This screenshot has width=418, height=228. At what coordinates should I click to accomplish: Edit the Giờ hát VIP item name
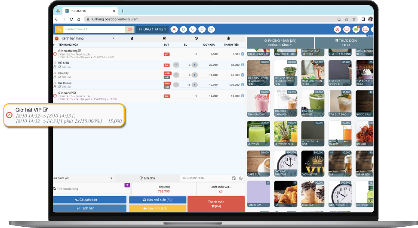(x=75, y=93)
